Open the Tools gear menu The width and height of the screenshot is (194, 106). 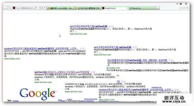click(x=188, y=8)
